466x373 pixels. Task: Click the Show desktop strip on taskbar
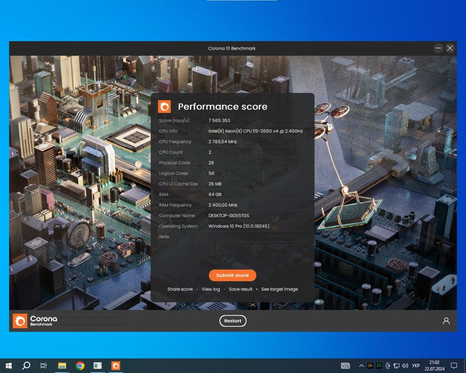click(x=465, y=366)
